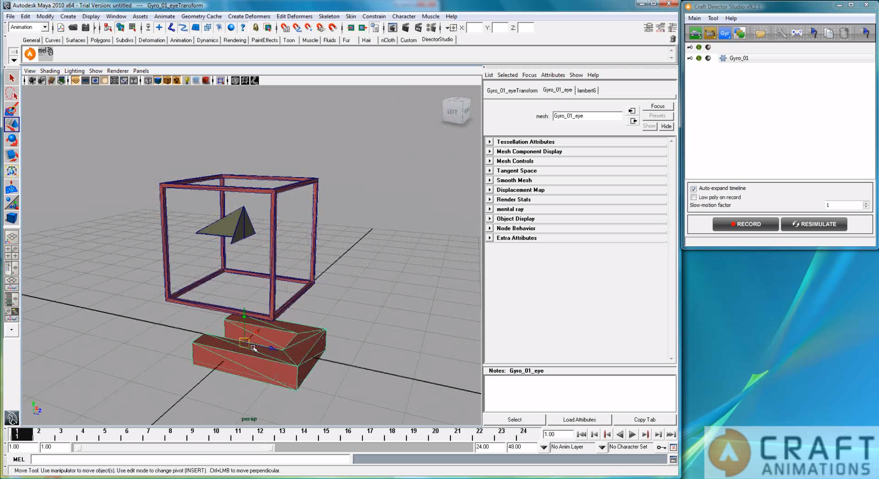Click the ViewCube LEFT face
The height and width of the screenshot is (479, 879).
click(x=452, y=112)
